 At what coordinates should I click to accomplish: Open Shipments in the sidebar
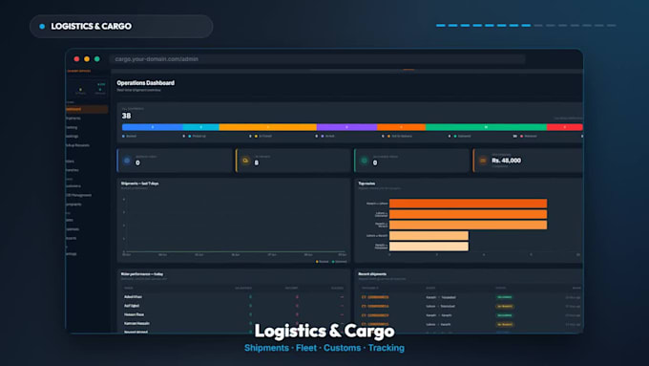[x=73, y=118]
